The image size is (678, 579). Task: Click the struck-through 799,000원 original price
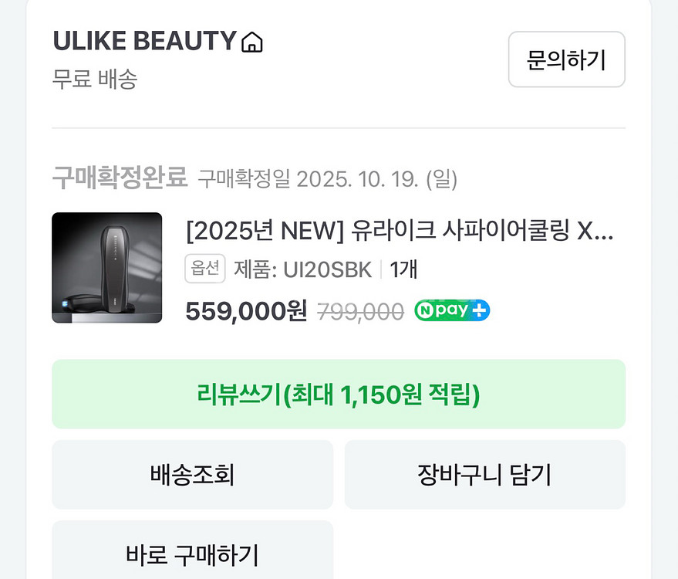click(x=359, y=311)
